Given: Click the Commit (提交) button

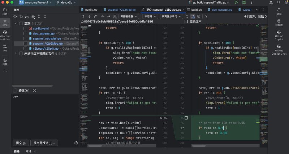Looking at the screenshot, I should pos(21,143).
